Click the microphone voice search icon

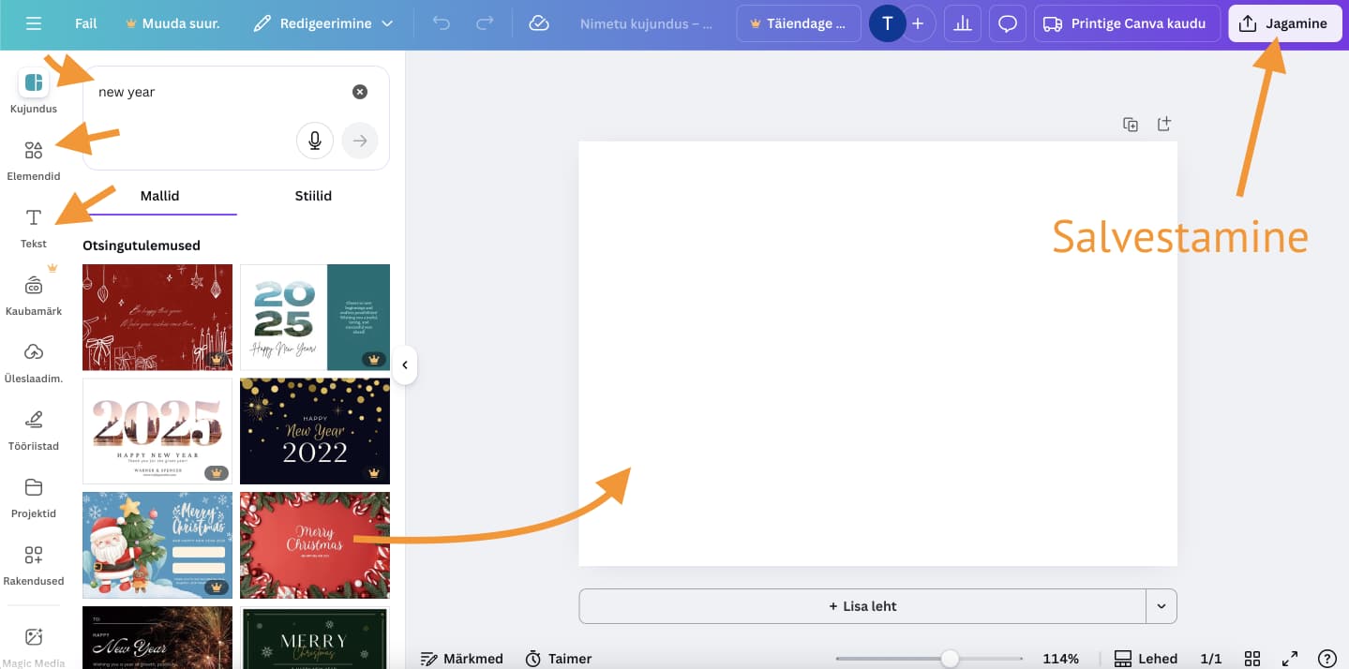pos(315,141)
